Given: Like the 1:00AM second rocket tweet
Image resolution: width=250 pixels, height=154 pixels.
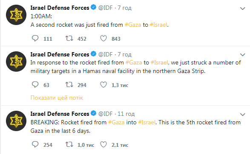Looking at the screenshot, I should pyautogui.click(x=103, y=39).
